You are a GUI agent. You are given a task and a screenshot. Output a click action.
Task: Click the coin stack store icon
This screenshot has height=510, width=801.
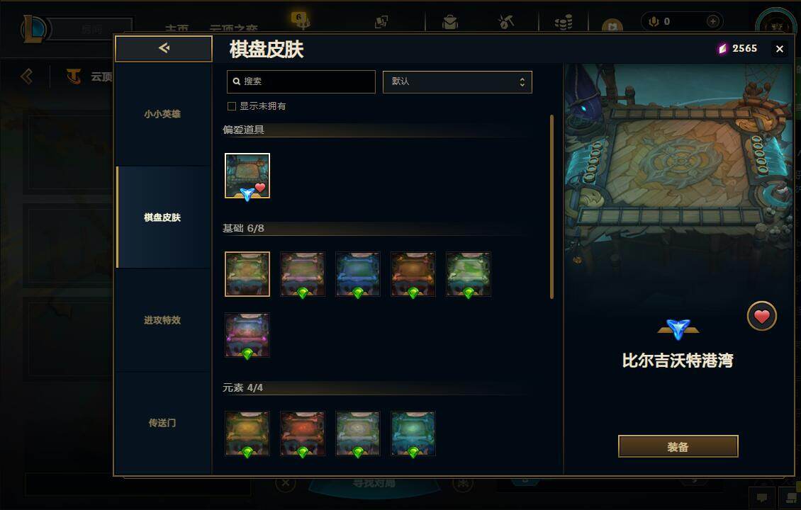(x=564, y=22)
